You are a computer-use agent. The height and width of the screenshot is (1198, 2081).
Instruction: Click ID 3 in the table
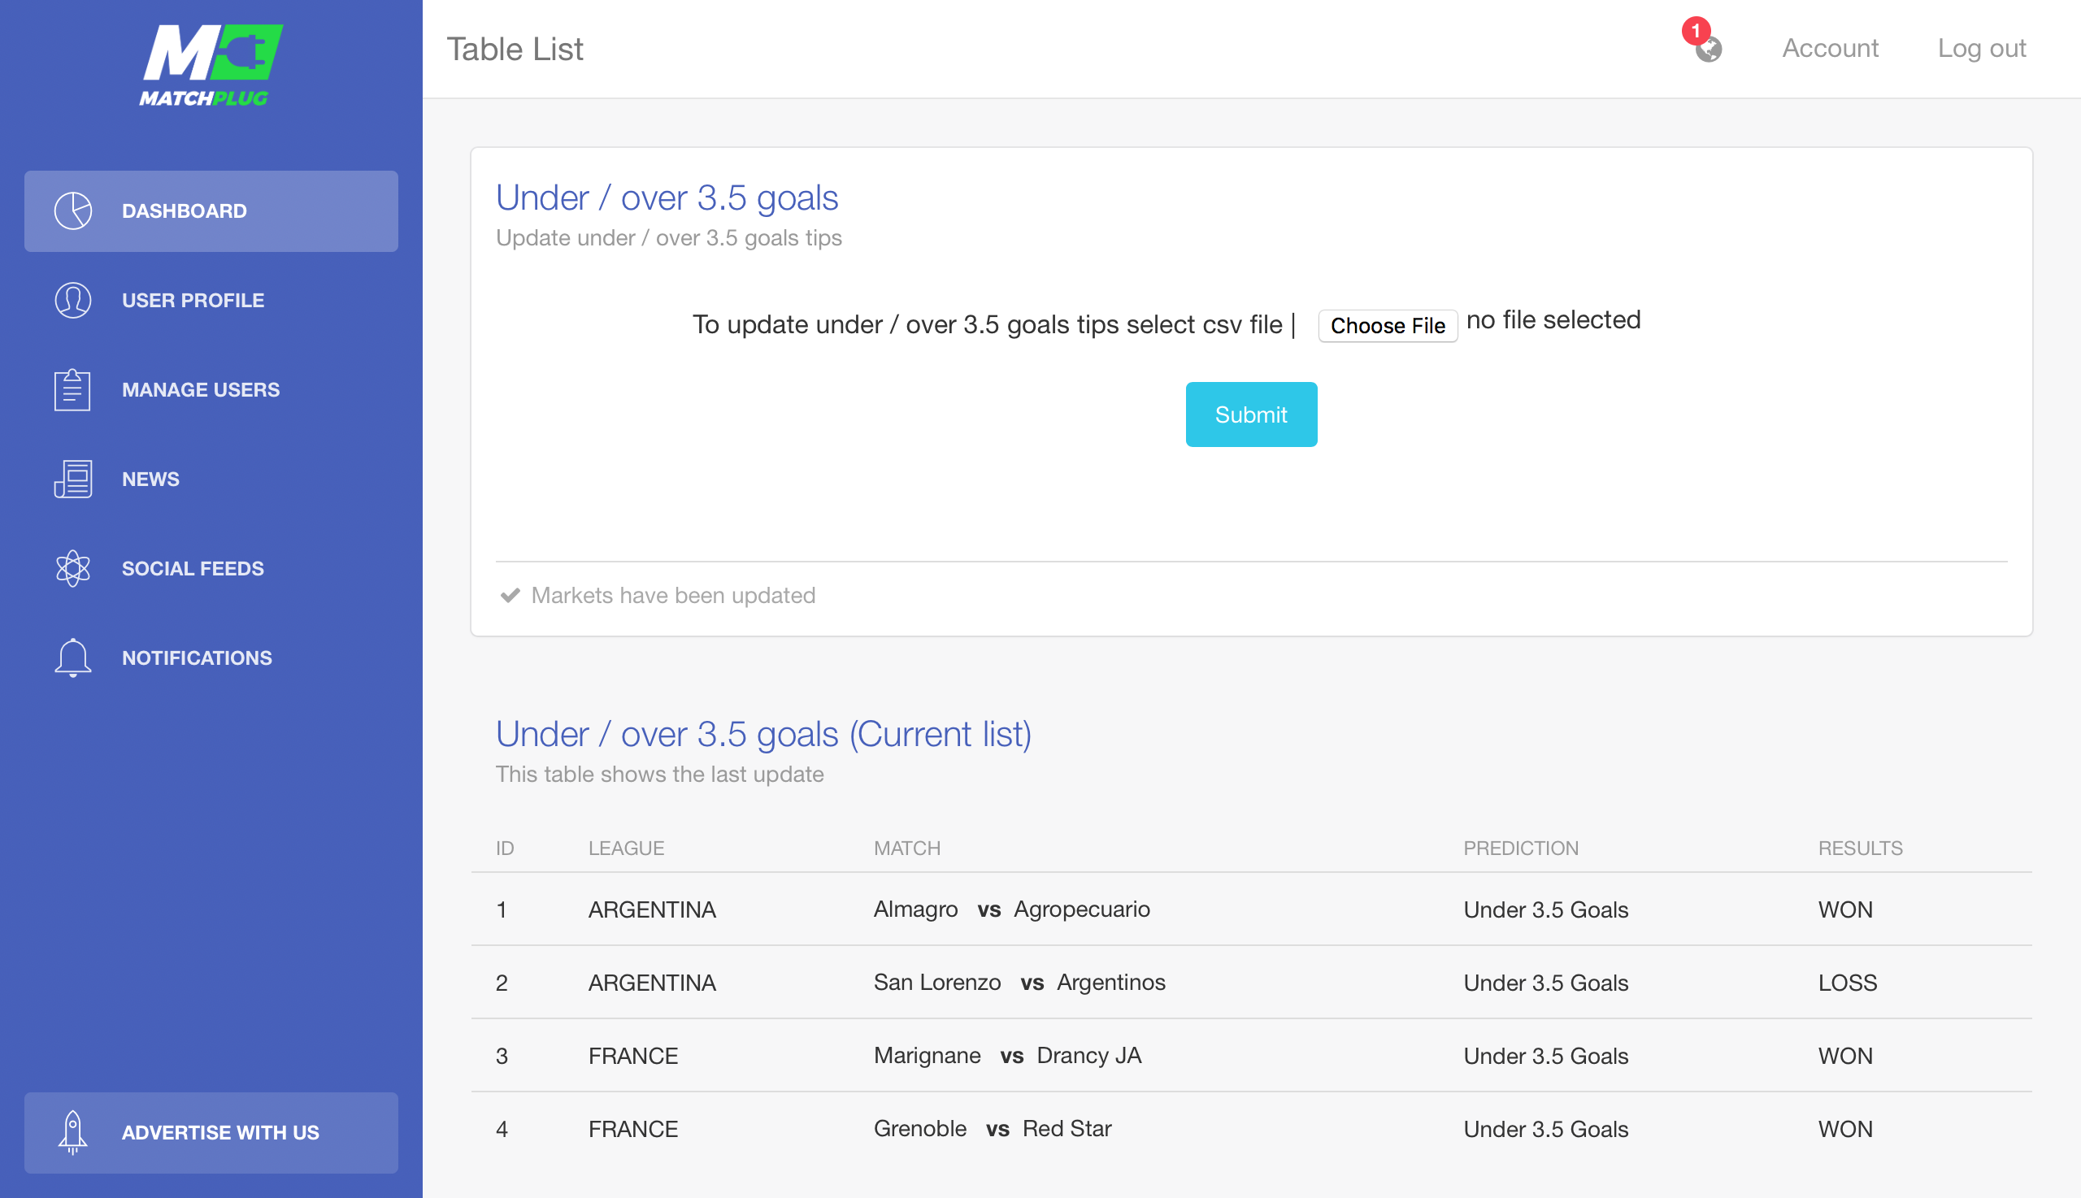click(502, 1057)
